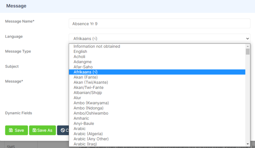
Task: Choose Acholi in the dropdown list
Action: point(80,57)
